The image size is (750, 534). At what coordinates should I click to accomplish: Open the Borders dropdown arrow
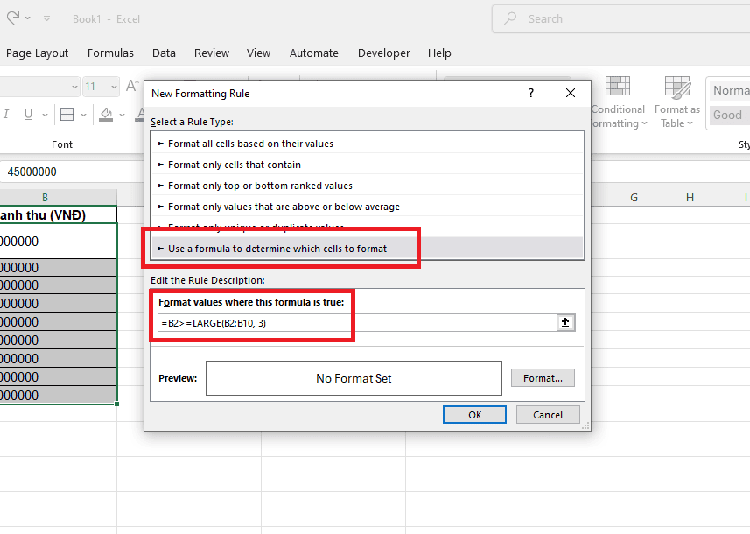click(x=83, y=115)
